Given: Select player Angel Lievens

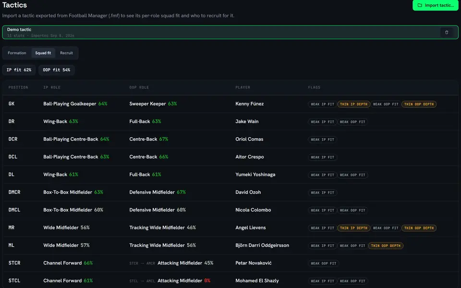Looking at the screenshot, I should click(x=251, y=228).
